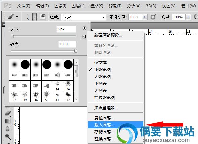Toggle the brush panel icon in options bar
The image size is (198, 144).
[x=43, y=17]
